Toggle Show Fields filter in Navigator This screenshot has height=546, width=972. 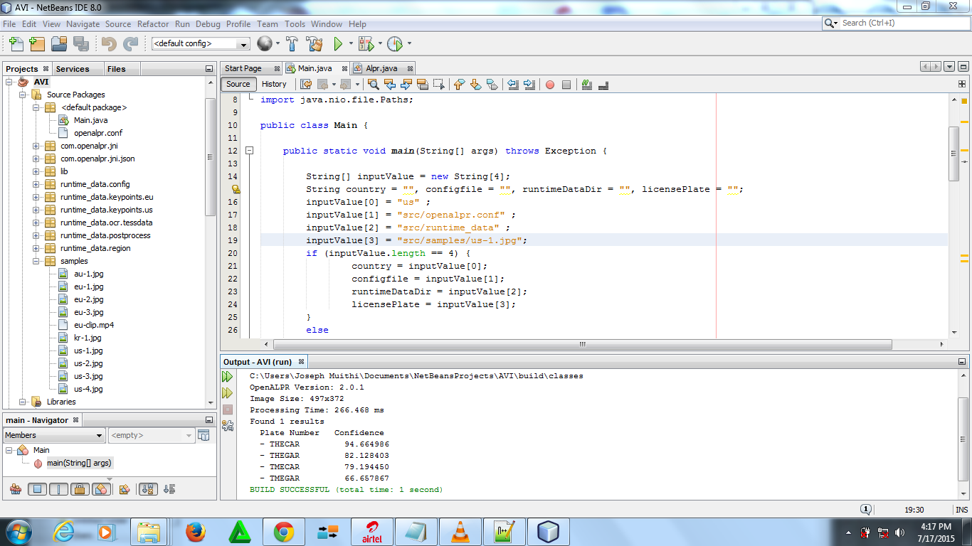point(37,489)
